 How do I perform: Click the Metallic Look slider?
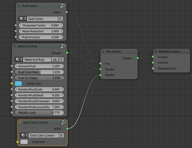point(39,113)
